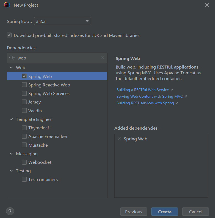
Task: Go back with the Previous button
Action: (x=134, y=212)
